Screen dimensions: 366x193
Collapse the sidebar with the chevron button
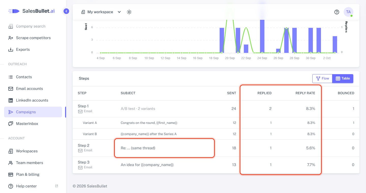[x=66, y=11]
